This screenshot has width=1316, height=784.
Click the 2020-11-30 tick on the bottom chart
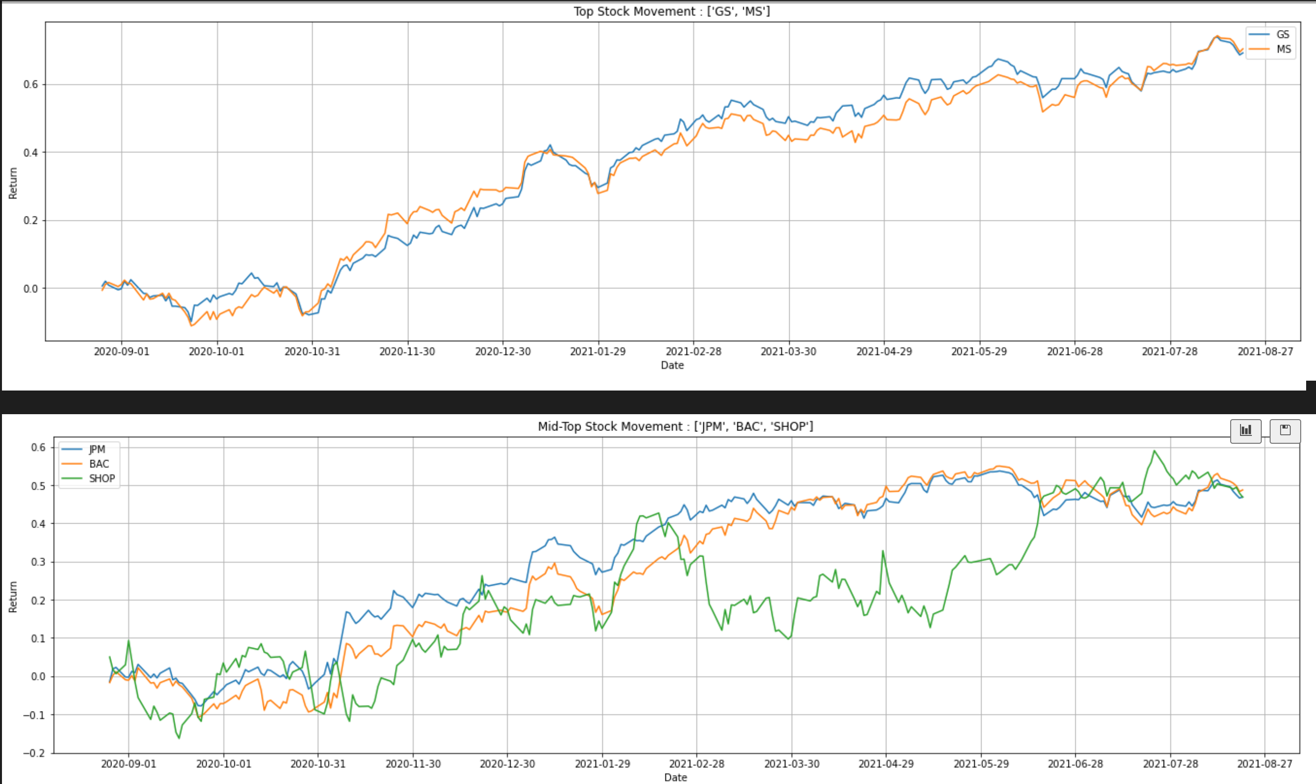[x=413, y=764]
